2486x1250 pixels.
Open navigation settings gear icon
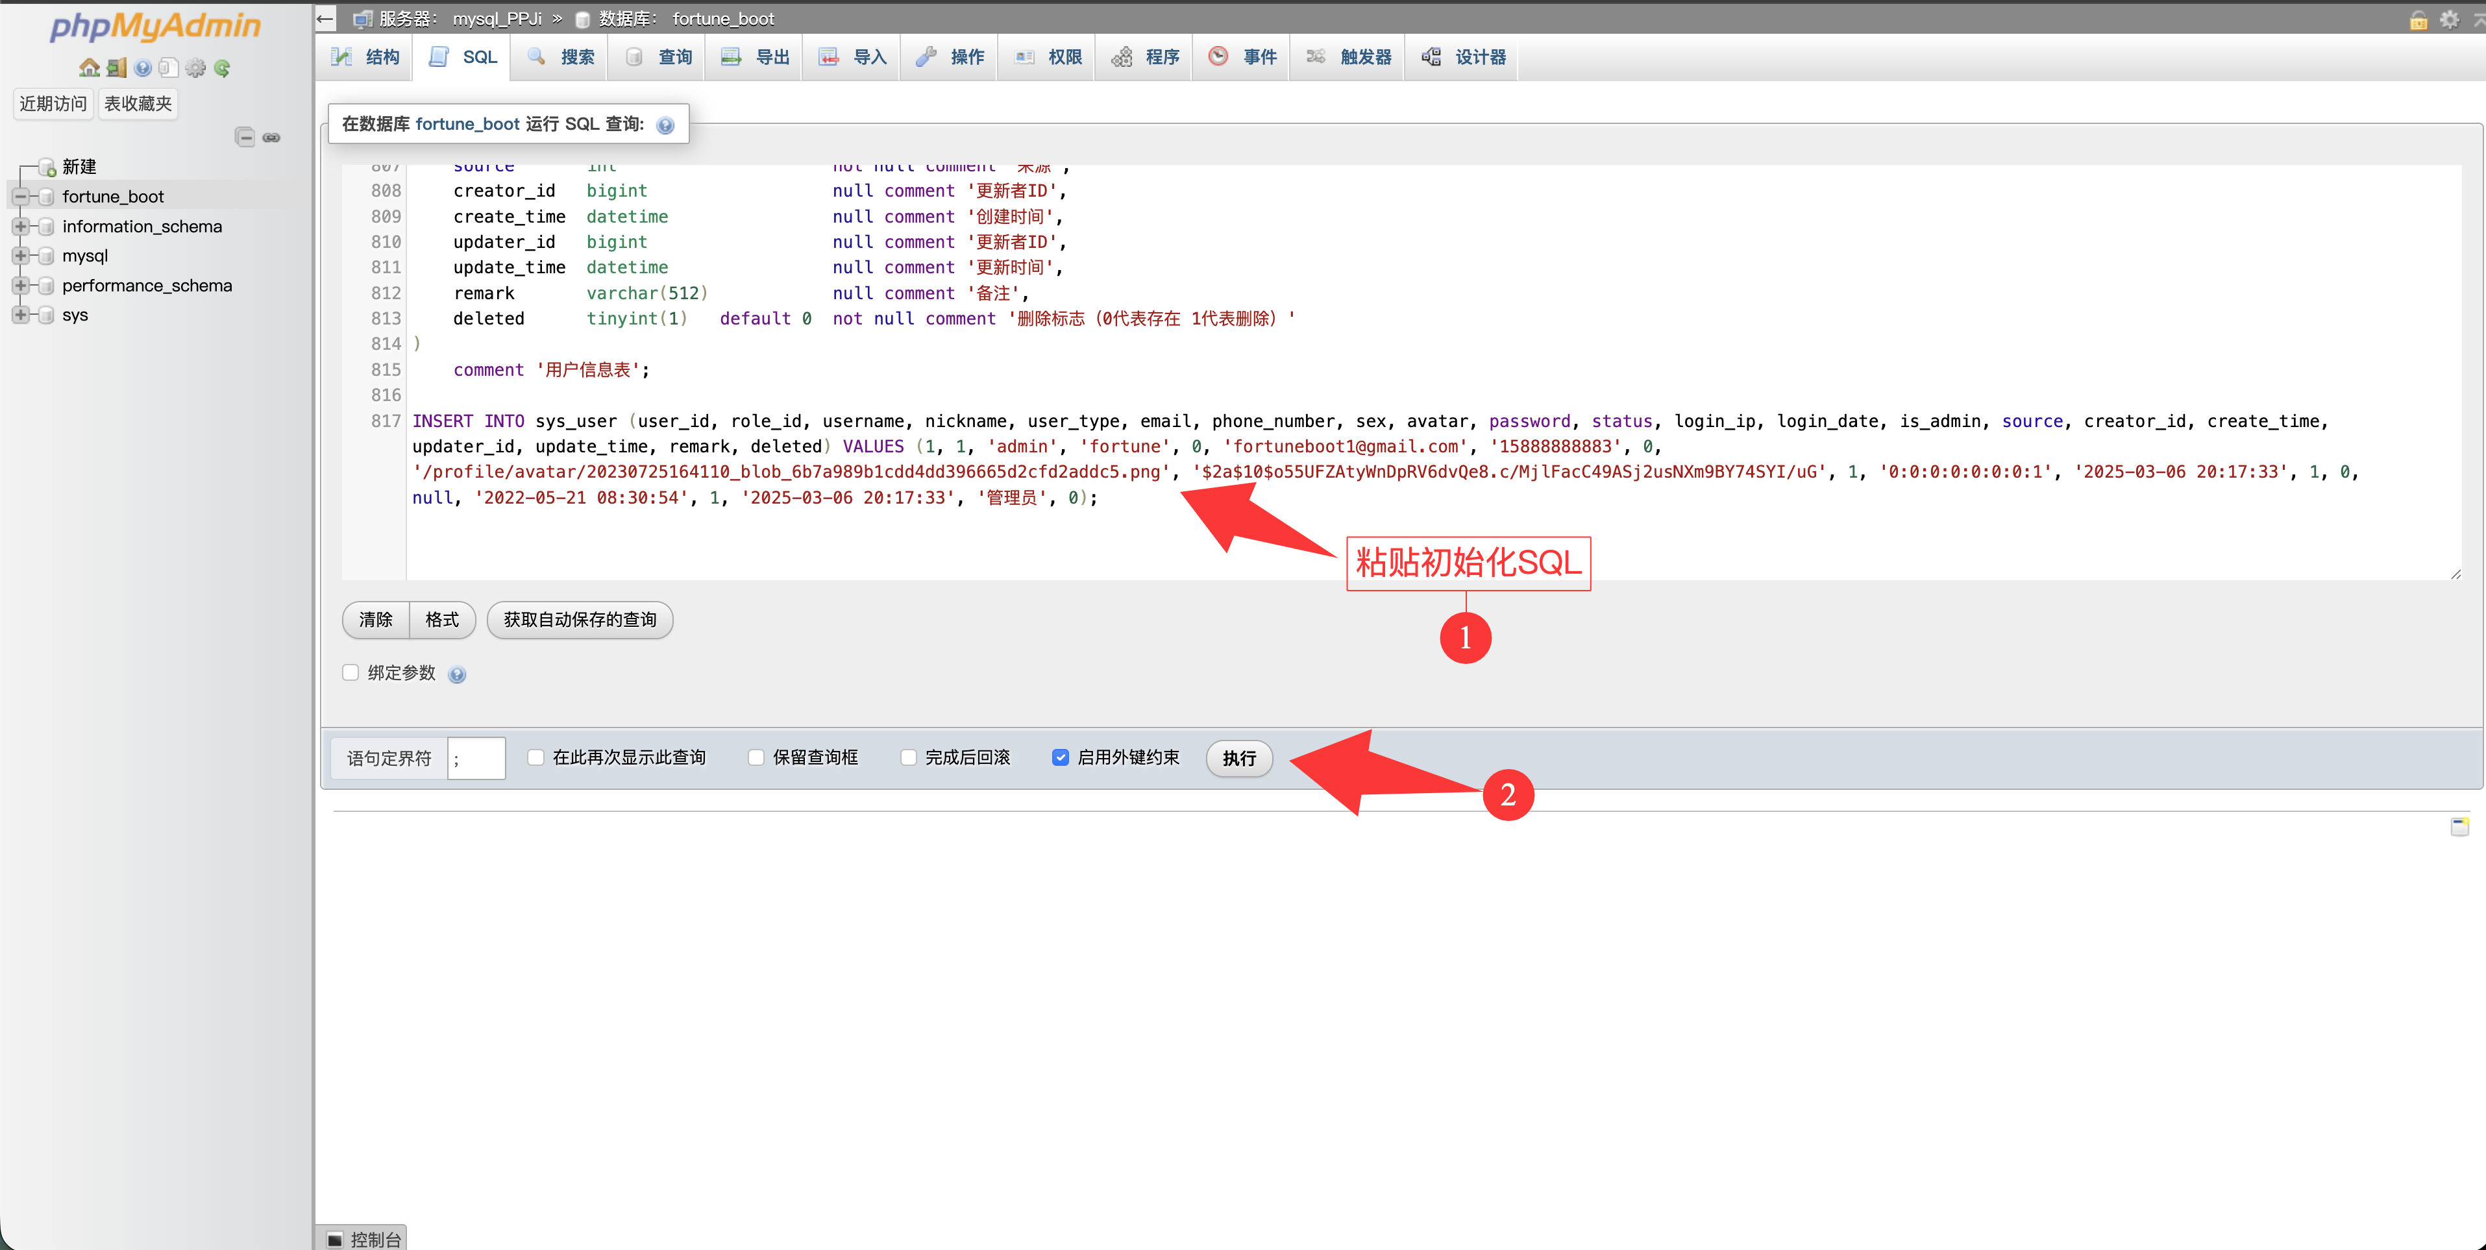click(196, 67)
